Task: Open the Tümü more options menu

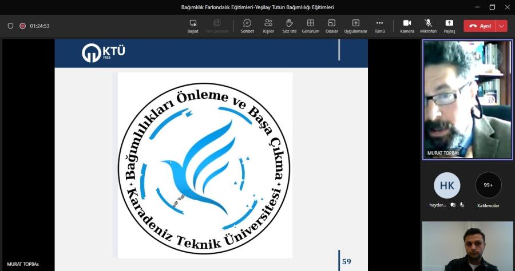Action: point(380,26)
